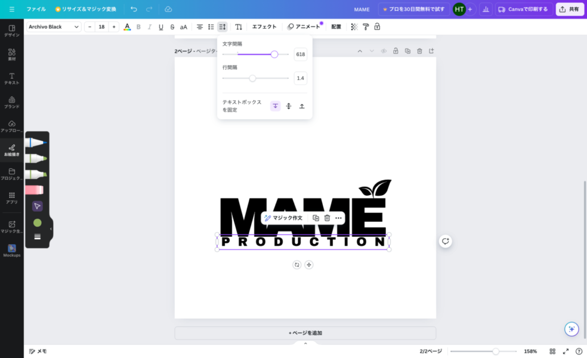587x358 pixels.
Task: Open the stroke weight lines icon
Action: point(38,237)
